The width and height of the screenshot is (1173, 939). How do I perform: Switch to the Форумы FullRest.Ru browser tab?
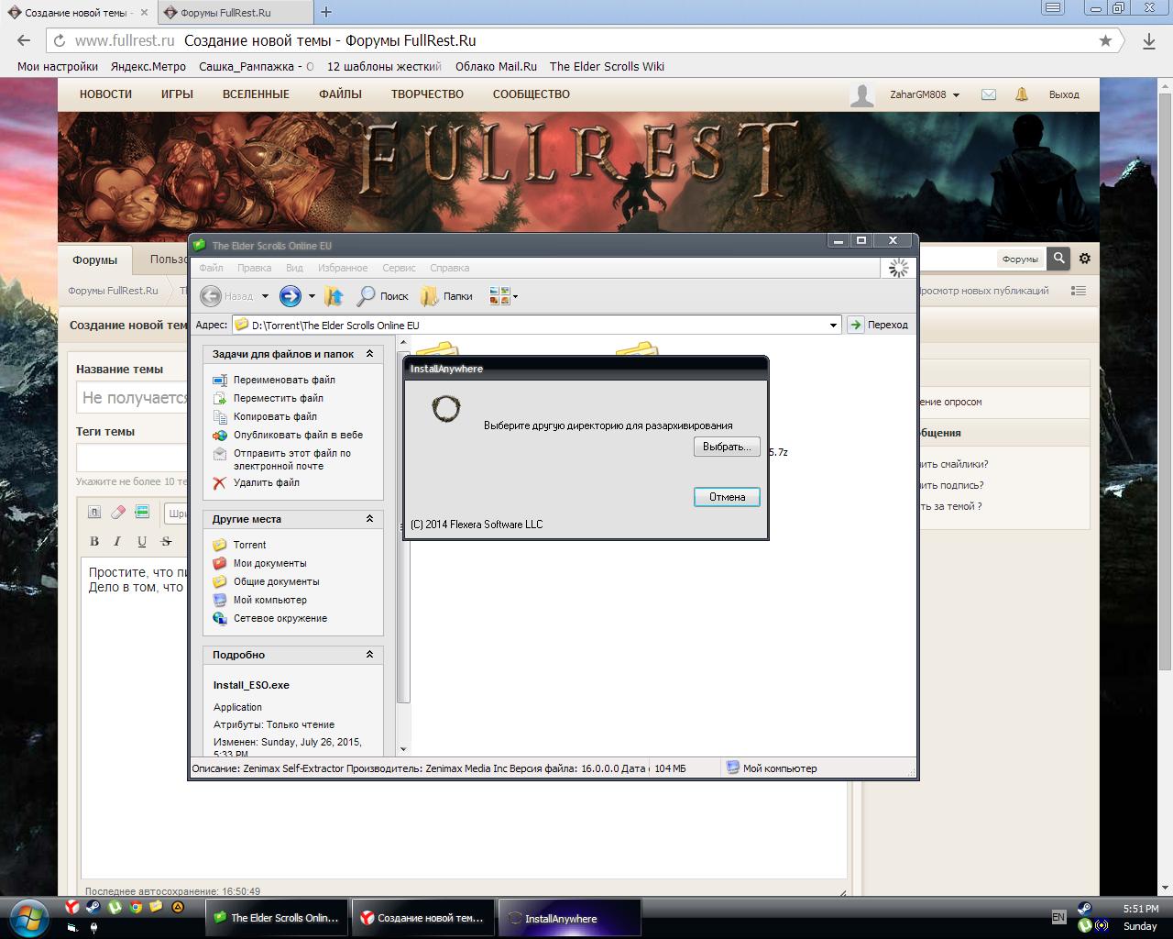pyautogui.click(x=236, y=13)
